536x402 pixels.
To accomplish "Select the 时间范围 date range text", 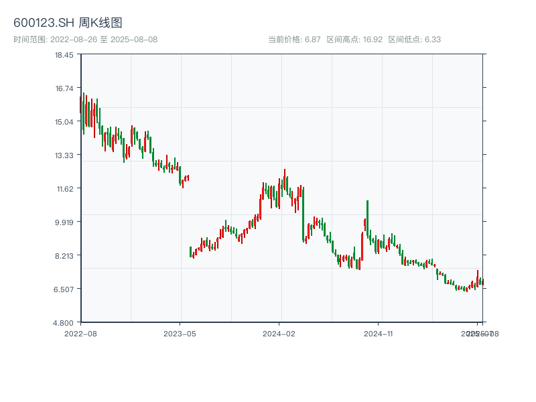I will [85, 40].
